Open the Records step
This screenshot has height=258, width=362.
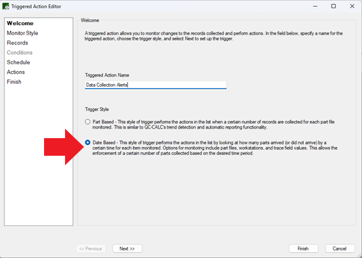pos(18,43)
